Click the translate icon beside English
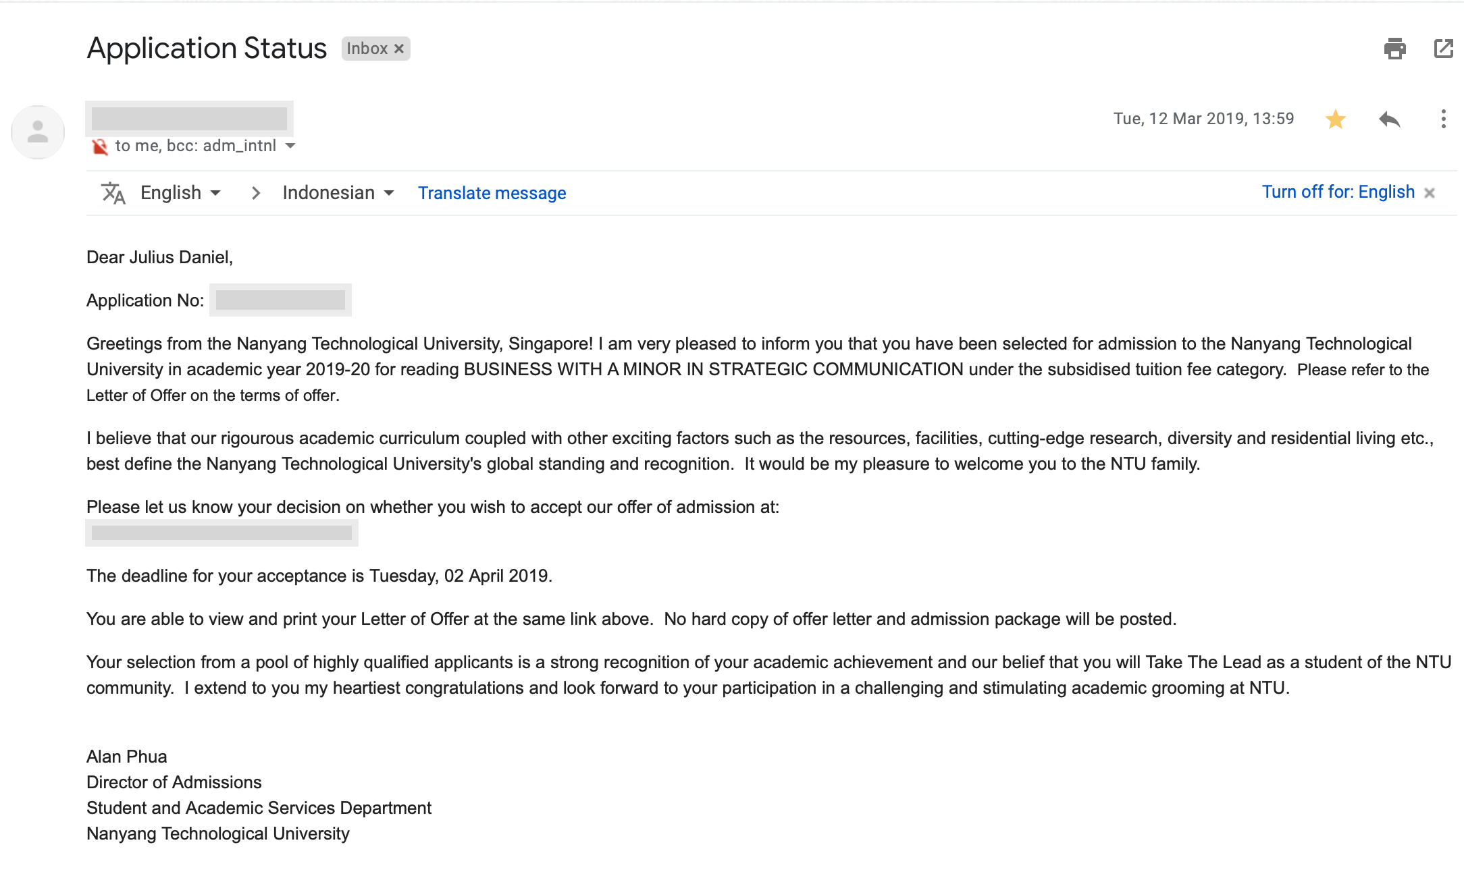Screen dimensions: 1464x876 tap(113, 193)
